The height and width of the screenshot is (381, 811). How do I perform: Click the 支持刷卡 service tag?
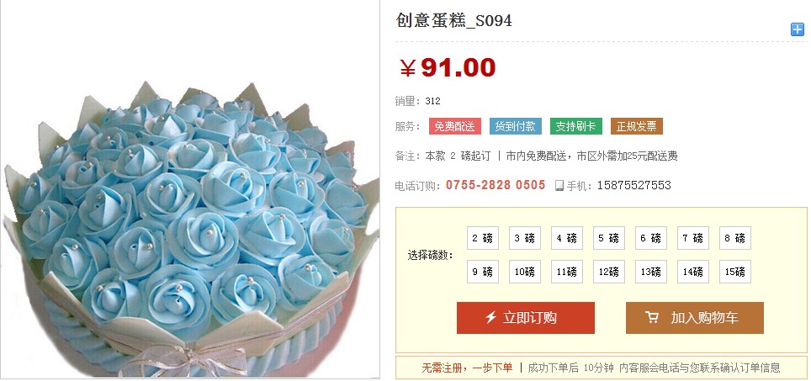pyautogui.click(x=575, y=127)
